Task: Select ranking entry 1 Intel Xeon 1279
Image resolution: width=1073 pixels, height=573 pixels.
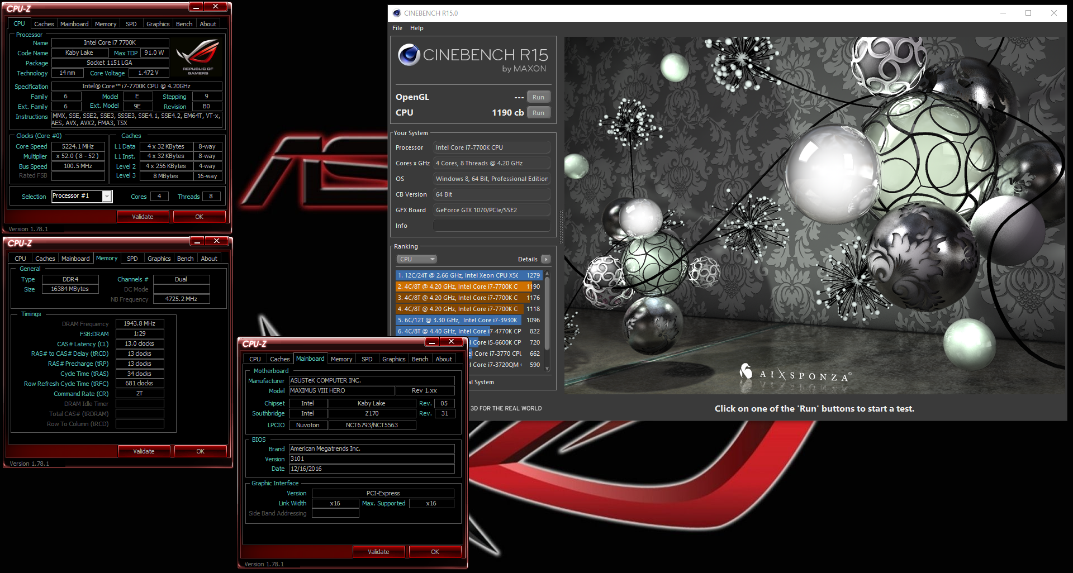Action: (469, 275)
